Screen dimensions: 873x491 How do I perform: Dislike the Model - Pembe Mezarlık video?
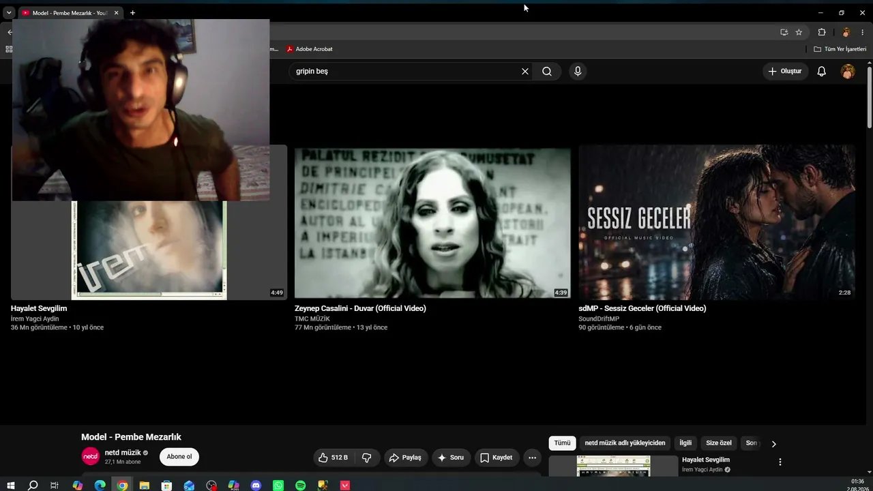tap(366, 458)
